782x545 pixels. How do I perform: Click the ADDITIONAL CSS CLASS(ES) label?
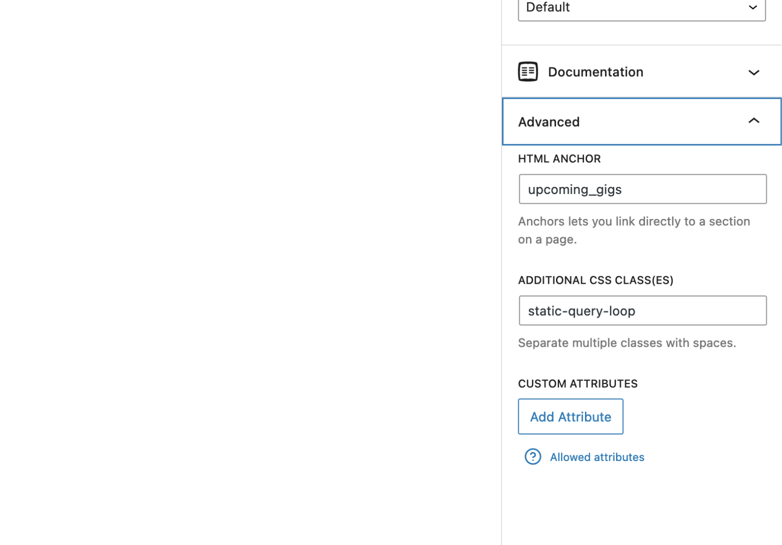[x=596, y=280]
